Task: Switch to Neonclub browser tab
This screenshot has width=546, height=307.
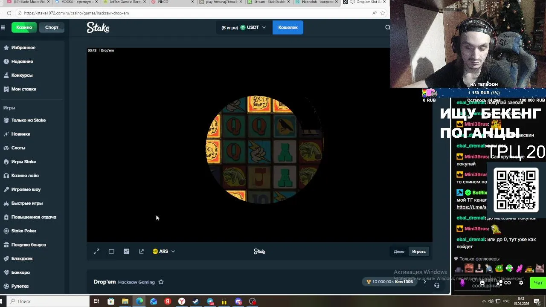Action: click(x=317, y=2)
